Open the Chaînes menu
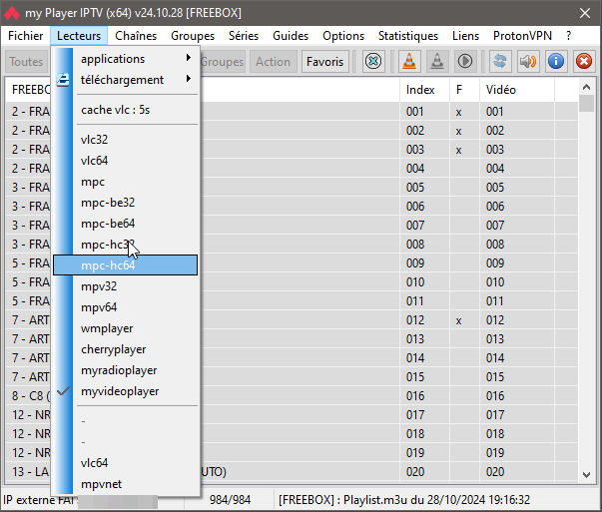 pyautogui.click(x=136, y=36)
